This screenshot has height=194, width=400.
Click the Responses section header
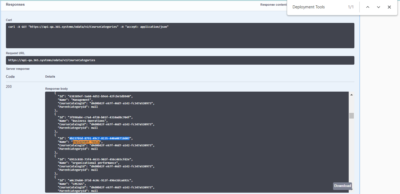pos(15,5)
